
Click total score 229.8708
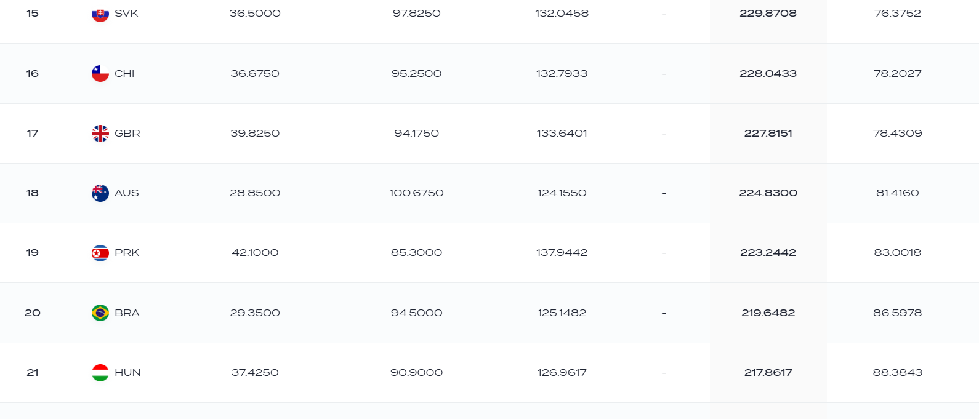click(768, 13)
